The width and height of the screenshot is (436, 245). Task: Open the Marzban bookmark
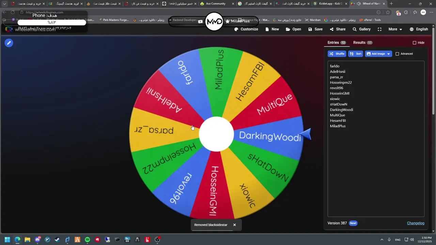(313, 20)
